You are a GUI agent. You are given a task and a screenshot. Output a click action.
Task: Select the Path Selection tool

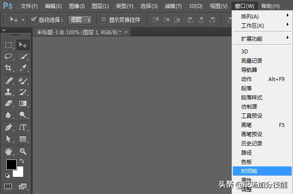(8, 139)
